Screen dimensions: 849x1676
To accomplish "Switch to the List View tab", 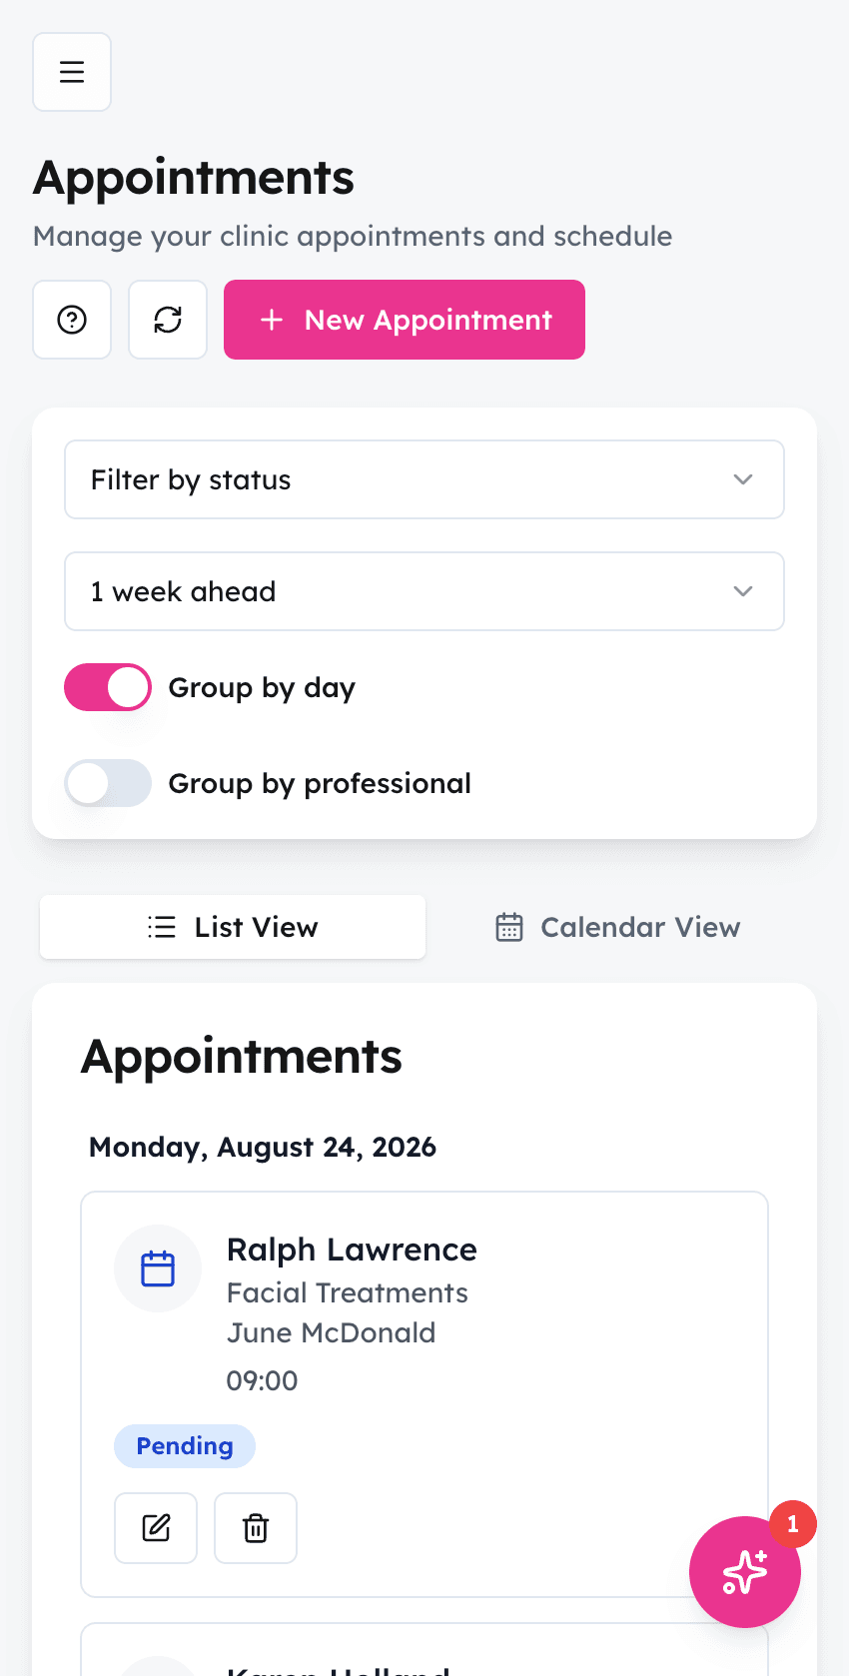I will pos(233,927).
